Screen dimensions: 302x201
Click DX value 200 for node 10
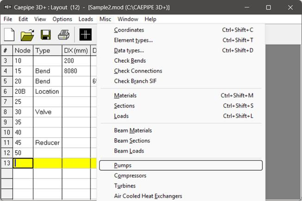tap(76, 61)
